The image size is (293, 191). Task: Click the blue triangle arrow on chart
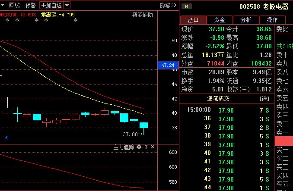tap(6, 138)
